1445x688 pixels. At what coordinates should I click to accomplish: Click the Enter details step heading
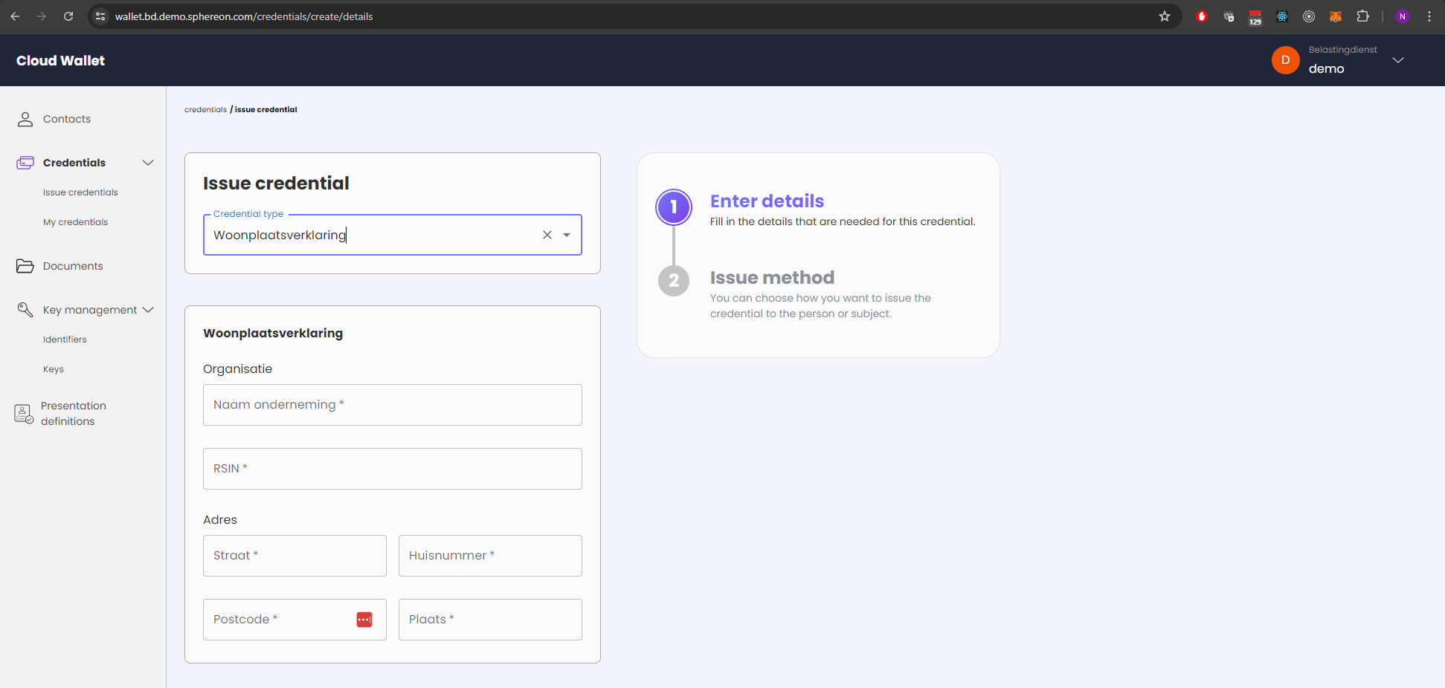click(x=767, y=201)
